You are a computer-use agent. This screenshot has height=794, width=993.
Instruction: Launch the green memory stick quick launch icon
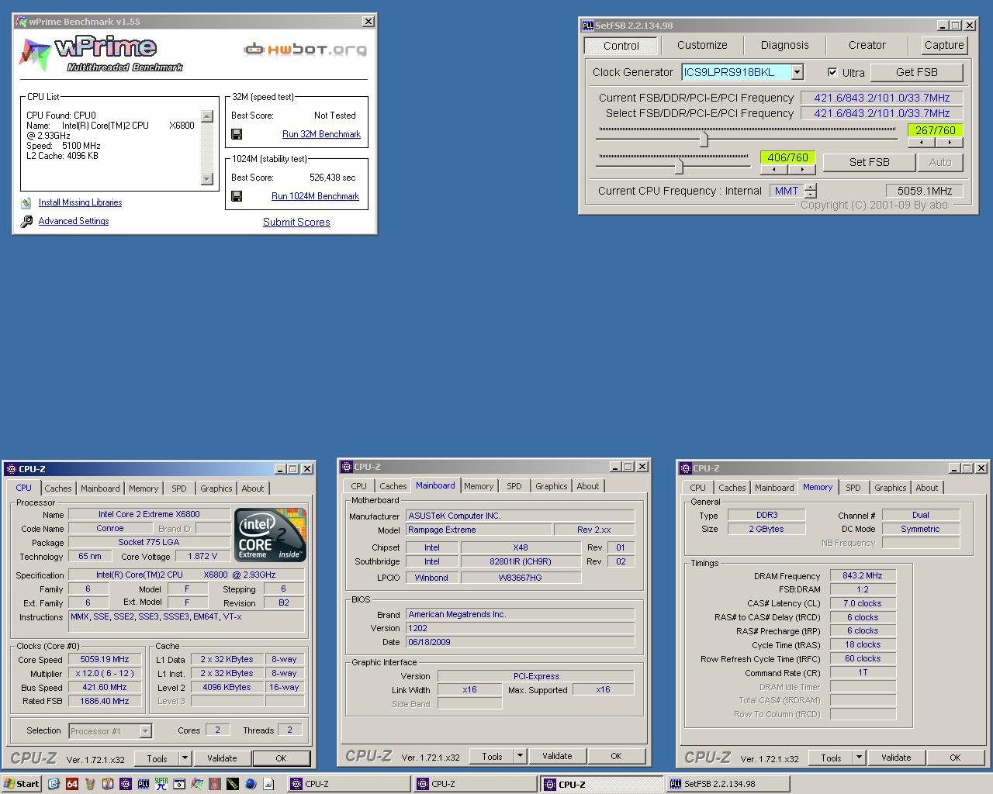(232, 784)
